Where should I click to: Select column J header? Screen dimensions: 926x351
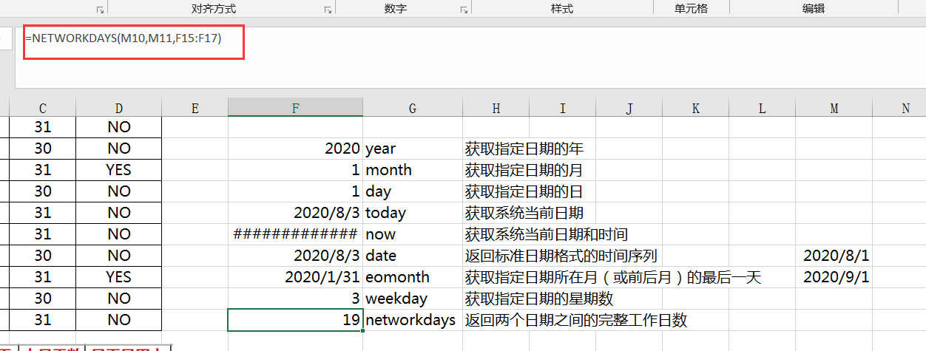pyautogui.click(x=629, y=108)
